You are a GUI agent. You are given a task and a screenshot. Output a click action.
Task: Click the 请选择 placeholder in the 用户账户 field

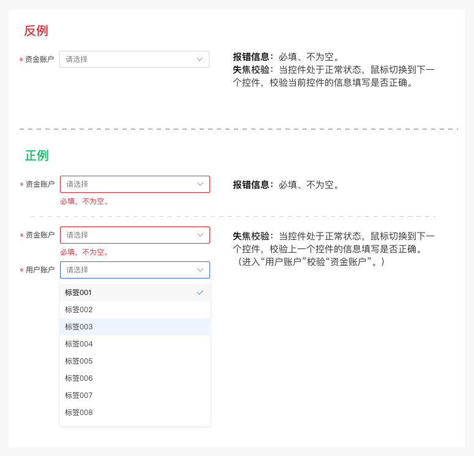(77, 270)
